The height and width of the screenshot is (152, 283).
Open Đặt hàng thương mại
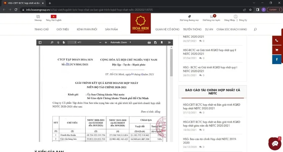189,18
